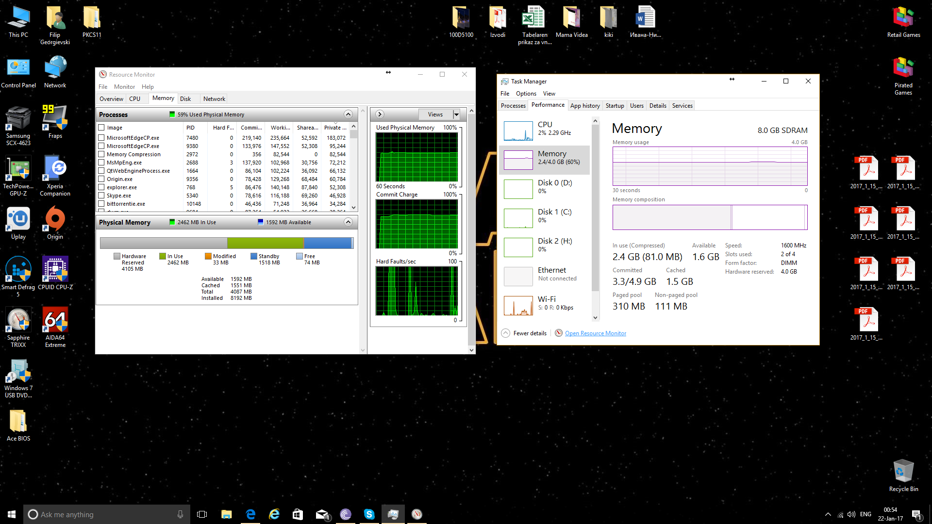Open the AIDA64 Extreme desktop icon
Viewport: 932px width, 524px height.
pyautogui.click(x=55, y=327)
